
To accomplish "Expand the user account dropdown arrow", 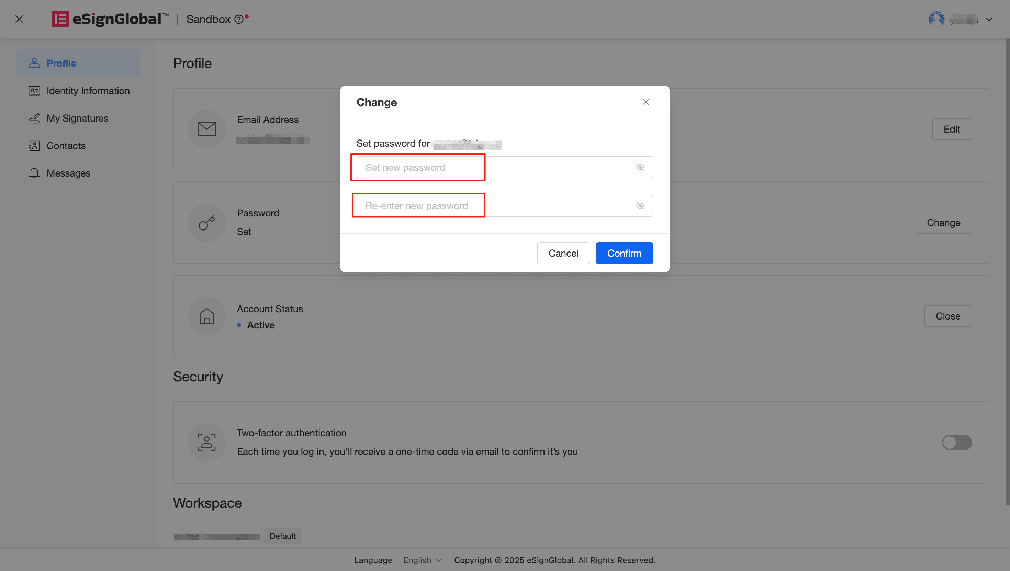I will 989,19.
